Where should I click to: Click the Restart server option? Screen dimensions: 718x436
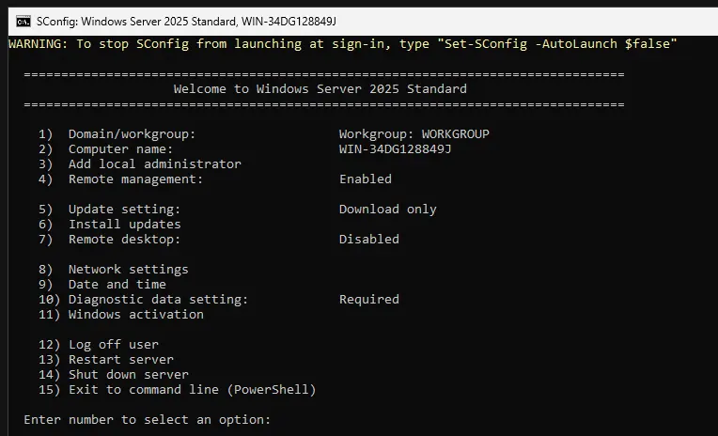[x=120, y=359]
